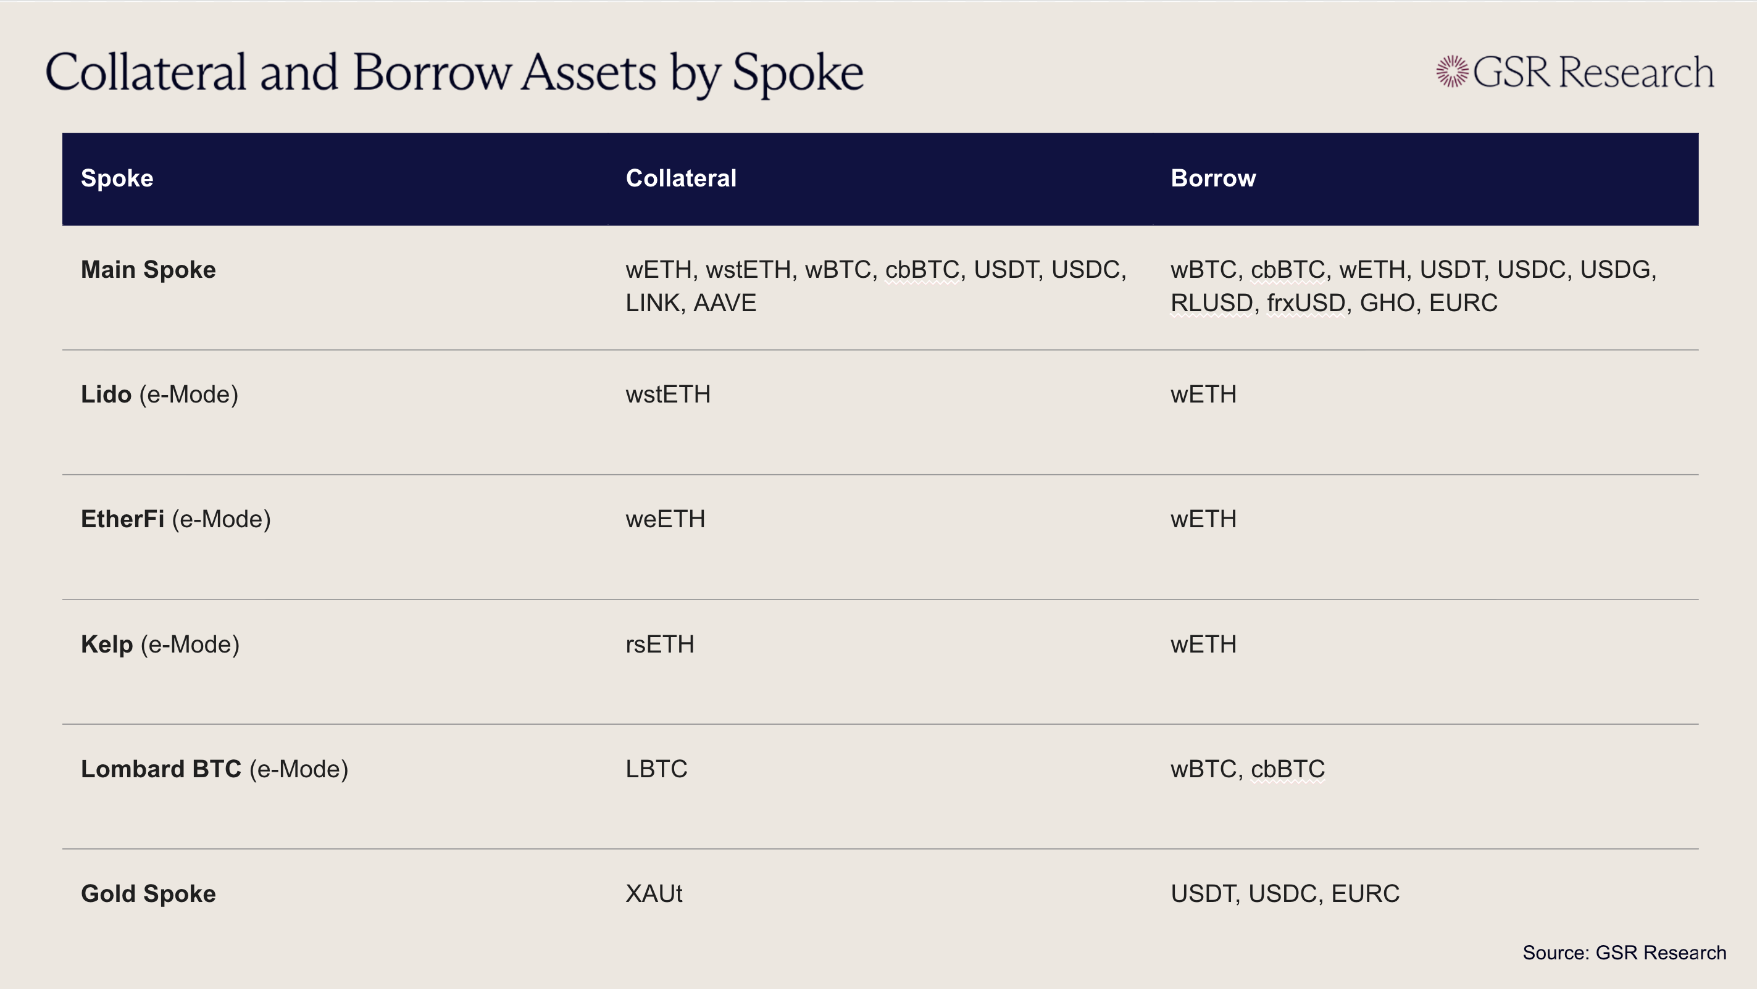Select the Borrow column header

(x=1212, y=178)
